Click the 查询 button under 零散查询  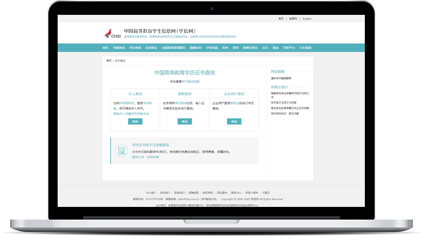[x=185, y=122]
